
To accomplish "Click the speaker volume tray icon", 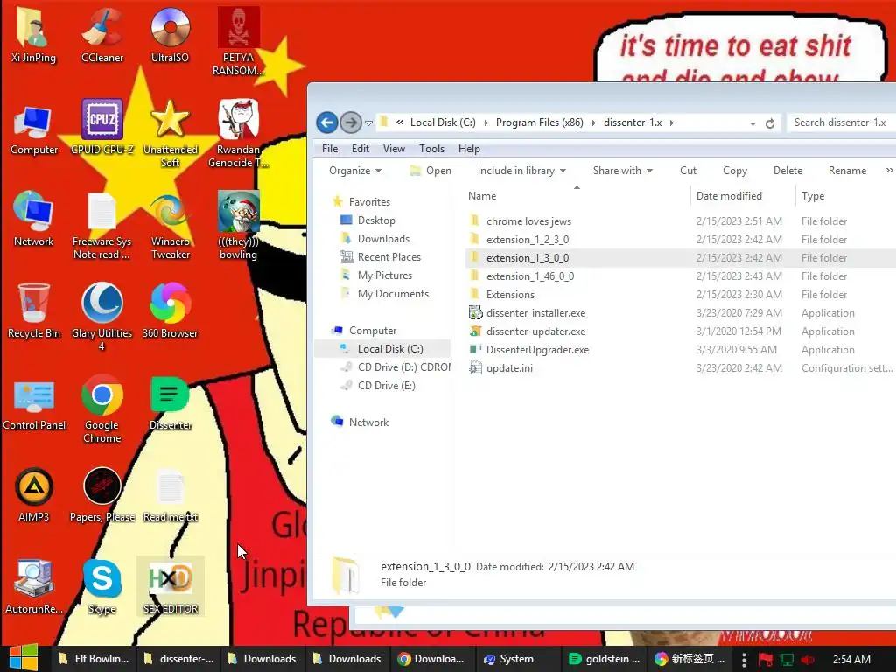I will pos(808,660).
